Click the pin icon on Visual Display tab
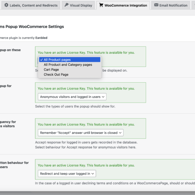195x195 pixels. (x=67, y=5)
